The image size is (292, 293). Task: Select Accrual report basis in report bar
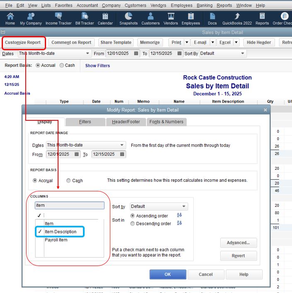coord(38,66)
